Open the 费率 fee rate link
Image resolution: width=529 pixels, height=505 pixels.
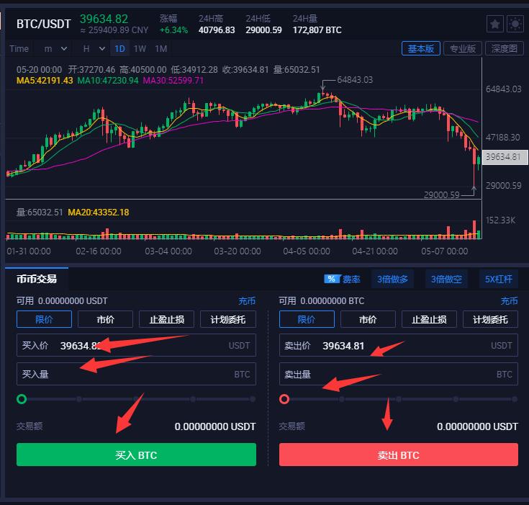pyautogui.click(x=351, y=280)
